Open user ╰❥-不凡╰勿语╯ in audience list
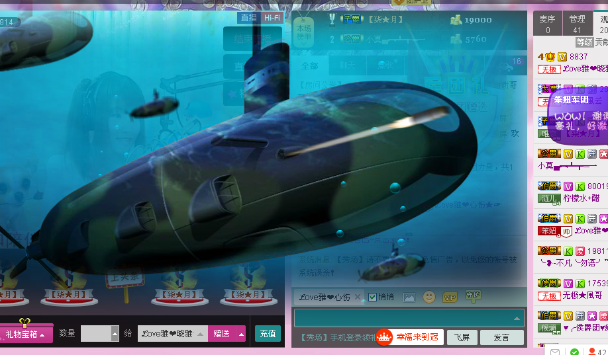The image size is (608, 355). point(574,263)
